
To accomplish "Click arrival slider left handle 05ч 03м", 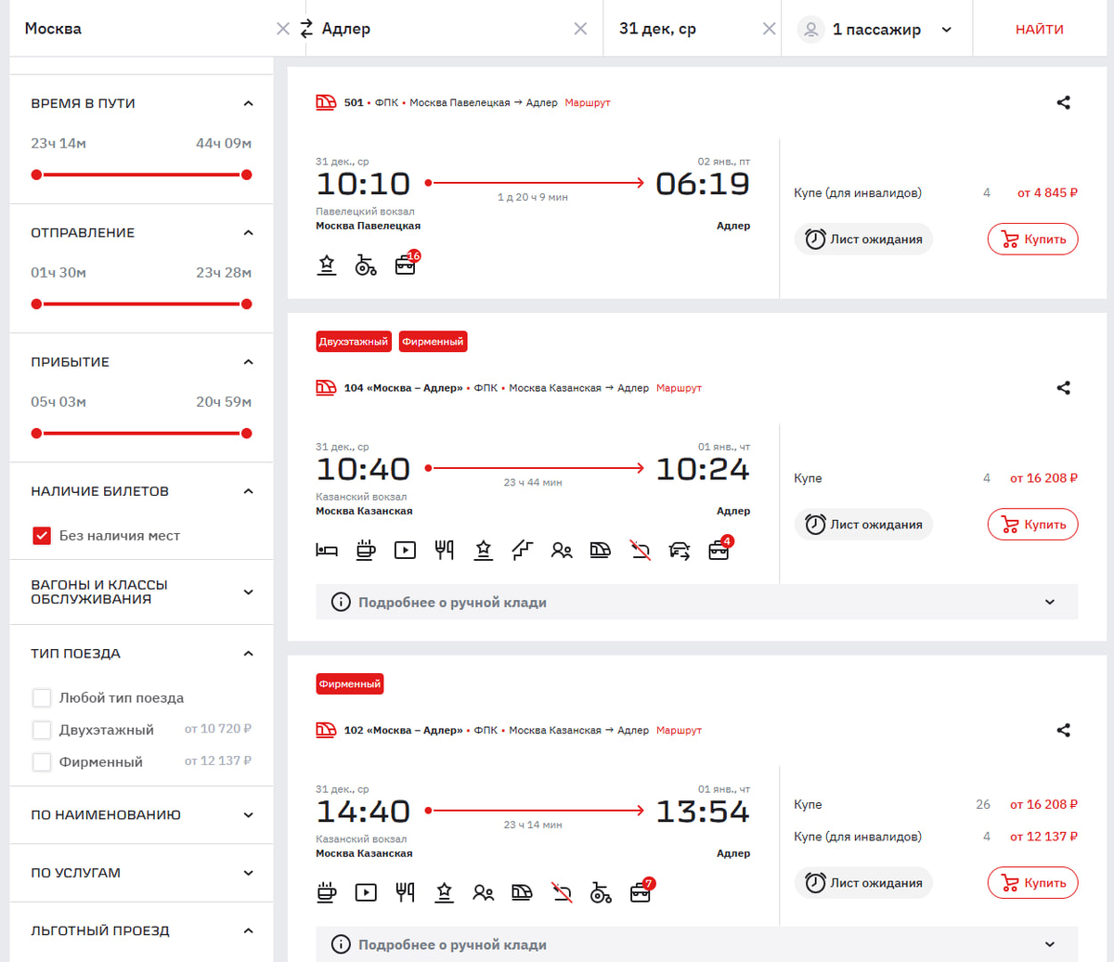I will point(36,433).
